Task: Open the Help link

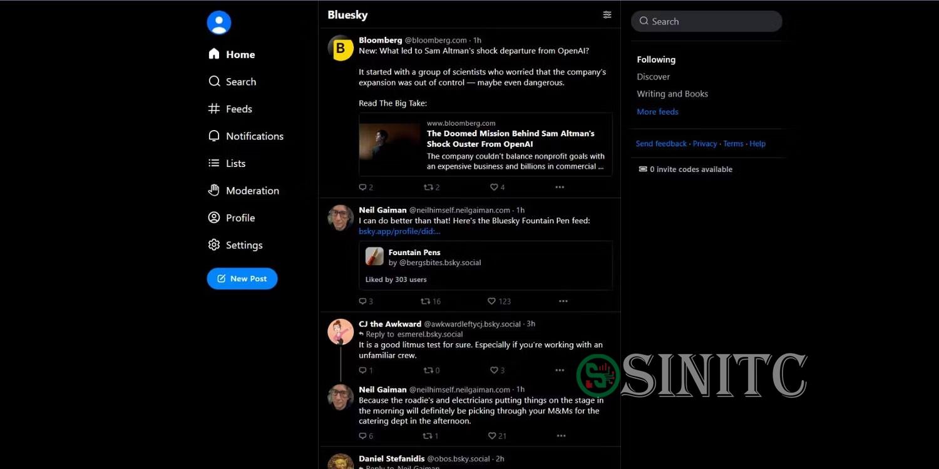Action: (757, 143)
